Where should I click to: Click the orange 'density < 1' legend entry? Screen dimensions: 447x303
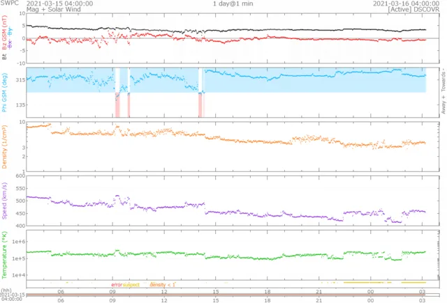(x=163, y=285)
